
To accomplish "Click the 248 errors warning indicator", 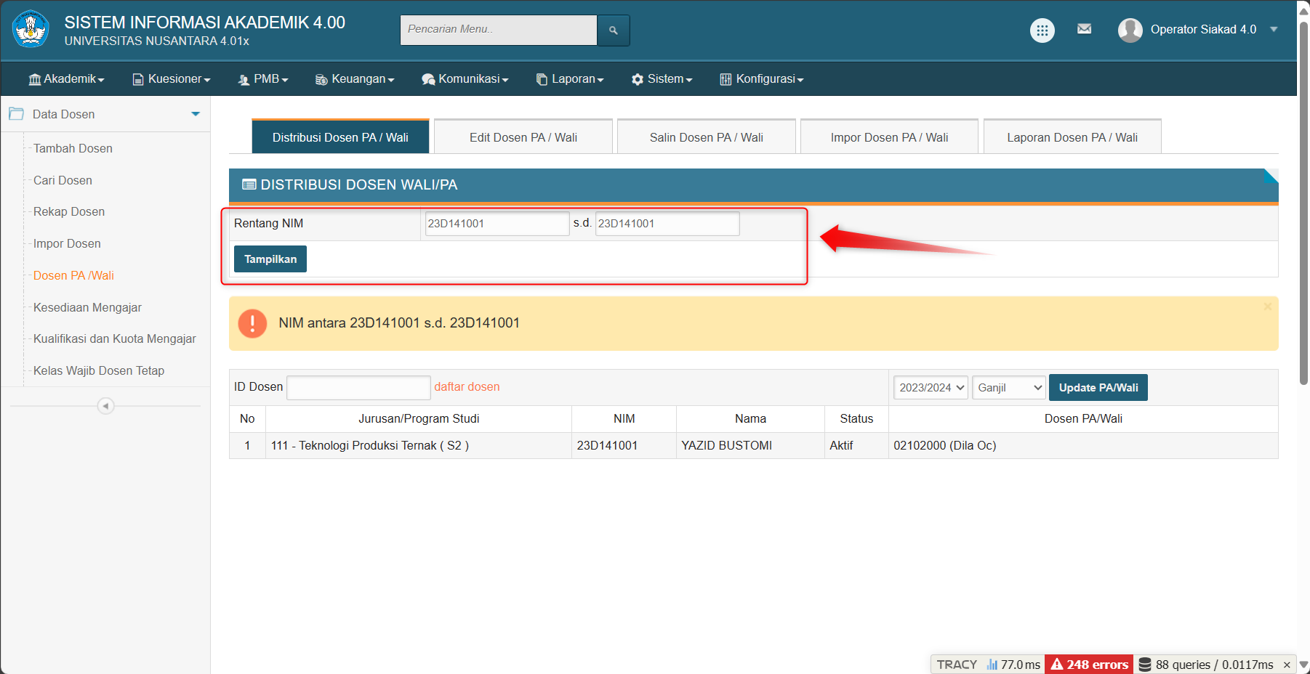I will click(1089, 665).
